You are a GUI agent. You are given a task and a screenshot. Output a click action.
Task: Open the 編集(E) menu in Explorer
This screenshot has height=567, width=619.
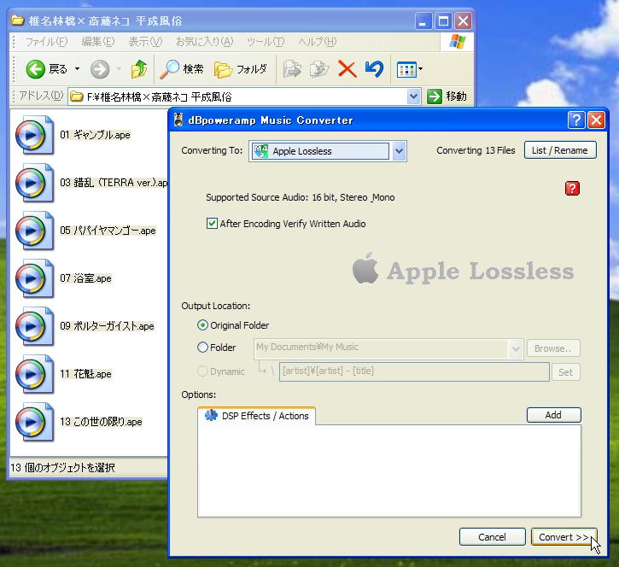coord(98,42)
